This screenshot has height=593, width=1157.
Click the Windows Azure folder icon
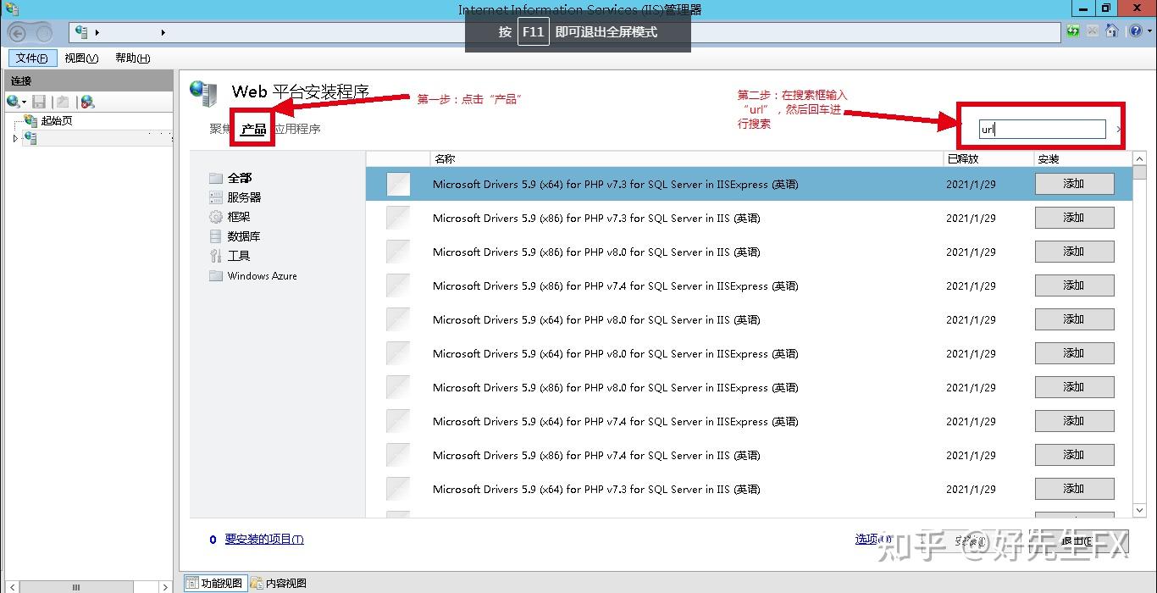click(216, 276)
